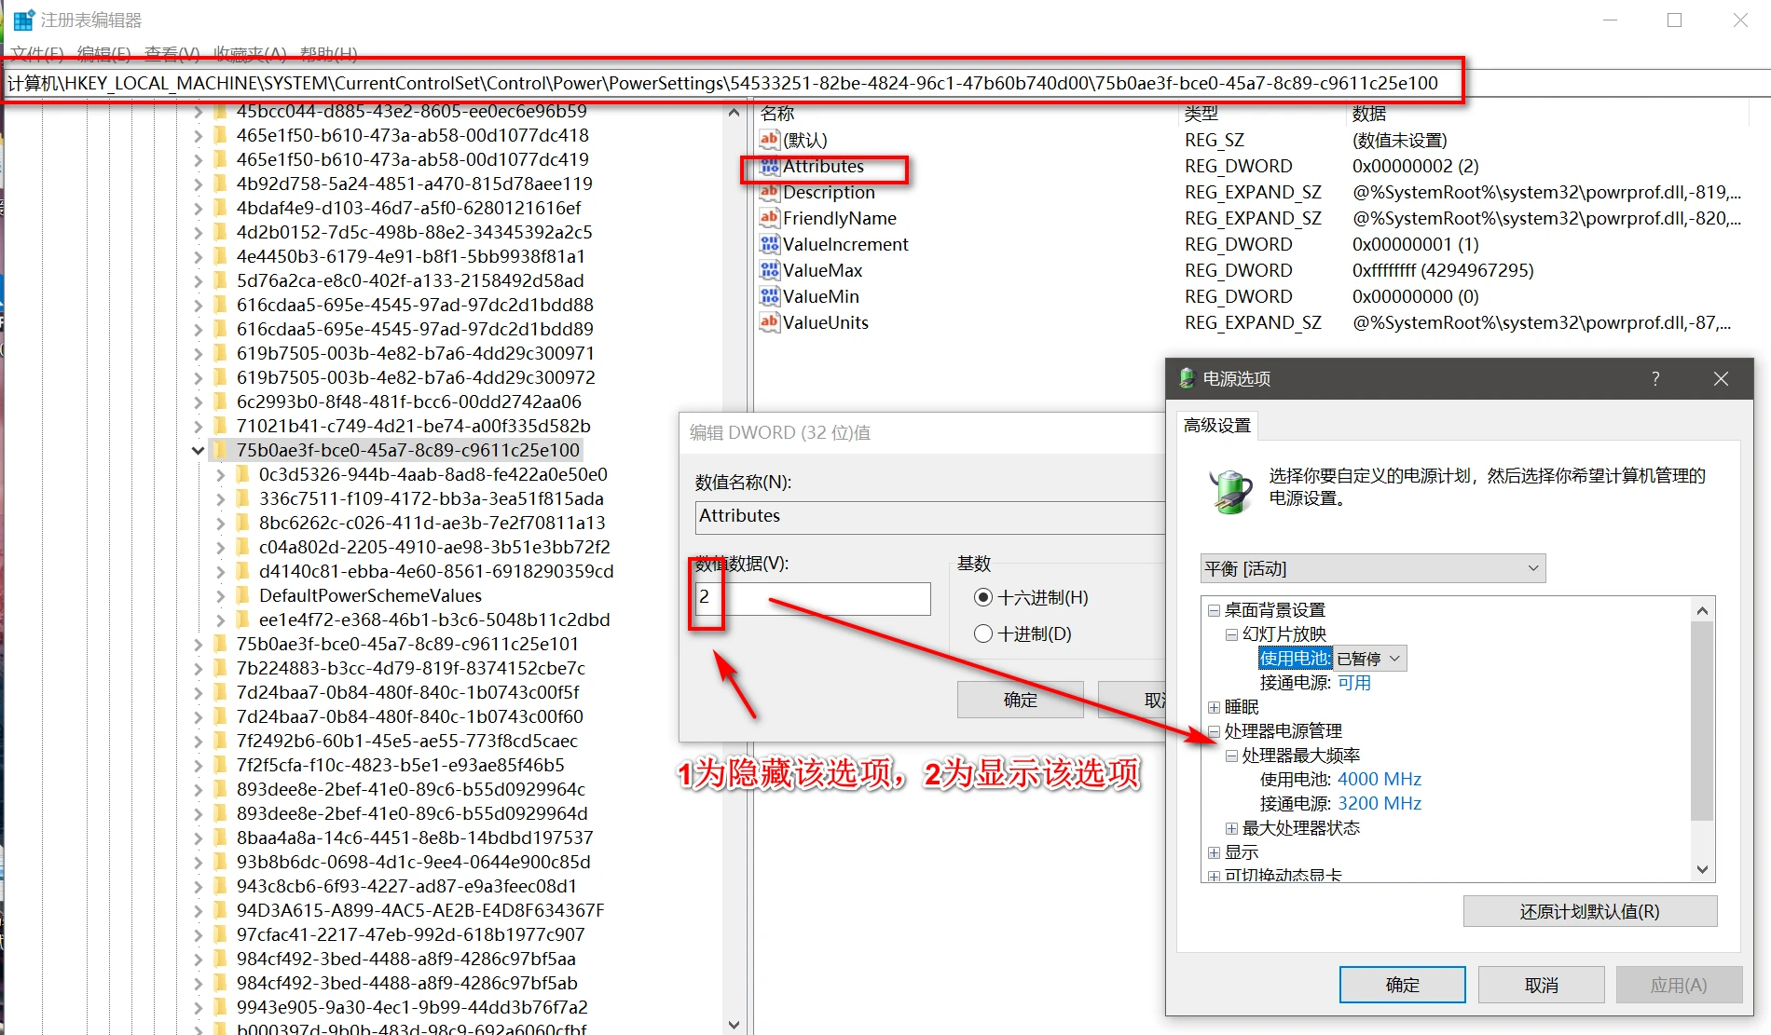The height and width of the screenshot is (1035, 1771).
Task: Click the 数据 column header
Action: (x=1369, y=114)
